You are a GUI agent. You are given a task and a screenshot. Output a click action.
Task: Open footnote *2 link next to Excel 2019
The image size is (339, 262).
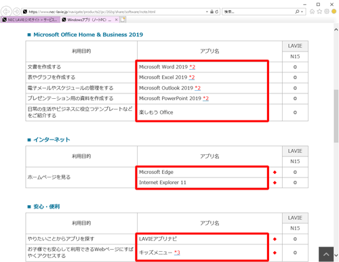click(x=192, y=77)
